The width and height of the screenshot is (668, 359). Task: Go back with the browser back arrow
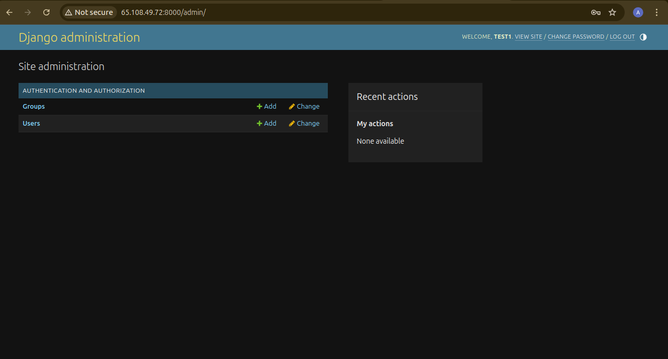click(9, 12)
